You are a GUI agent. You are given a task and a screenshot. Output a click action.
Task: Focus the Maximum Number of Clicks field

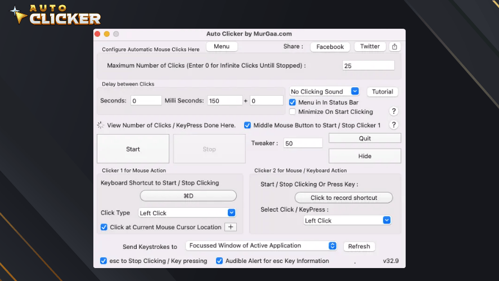coord(368,66)
